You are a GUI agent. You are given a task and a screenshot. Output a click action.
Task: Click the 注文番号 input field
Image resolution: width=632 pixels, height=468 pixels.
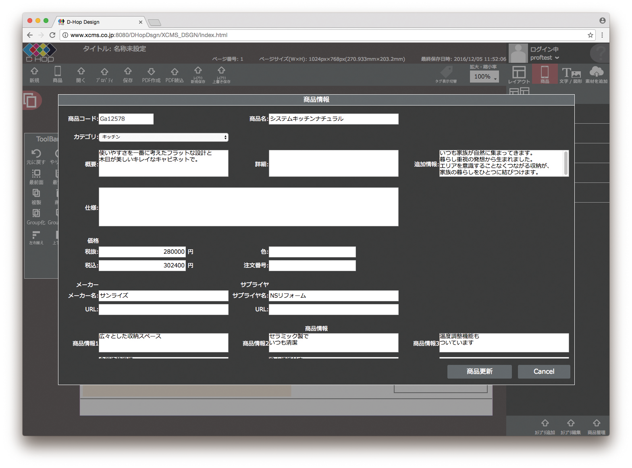pyautogui.click(x=312, y=265)
